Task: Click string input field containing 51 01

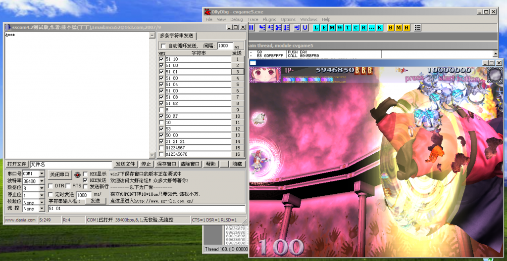Action: (147, 209)
